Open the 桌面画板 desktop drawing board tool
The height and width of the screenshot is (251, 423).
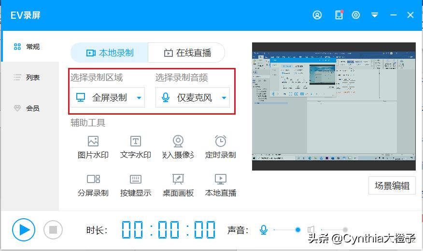tap(178, 185)
